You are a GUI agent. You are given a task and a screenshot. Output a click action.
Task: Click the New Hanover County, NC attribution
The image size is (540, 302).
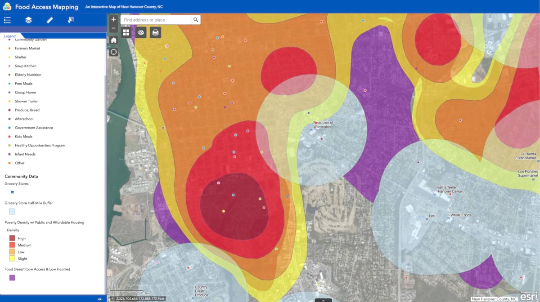point(494,299)
